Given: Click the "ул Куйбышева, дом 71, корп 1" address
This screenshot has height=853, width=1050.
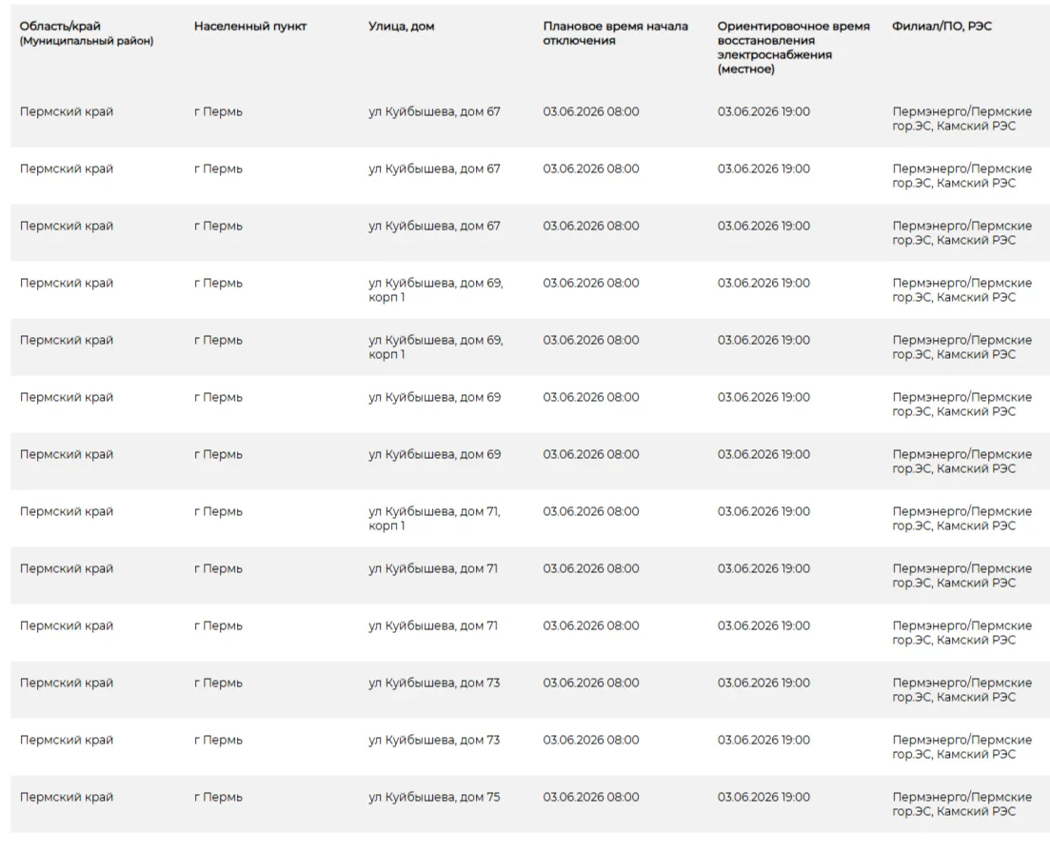Looking at the screenshot, I should pos(434,518).
